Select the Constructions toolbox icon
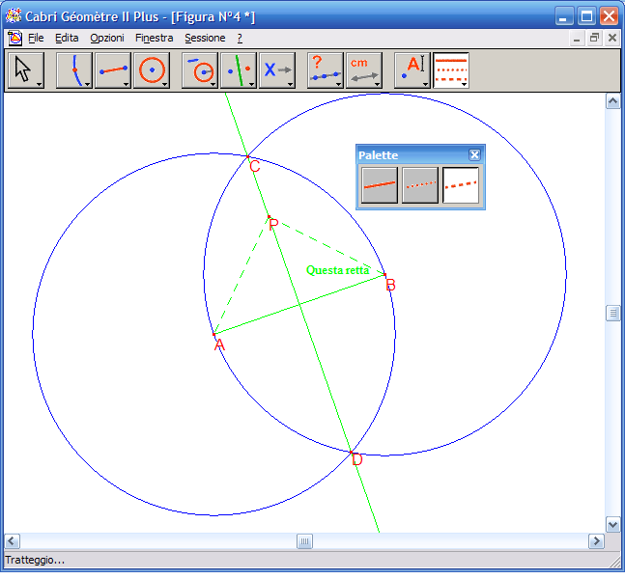 [200, 70]
